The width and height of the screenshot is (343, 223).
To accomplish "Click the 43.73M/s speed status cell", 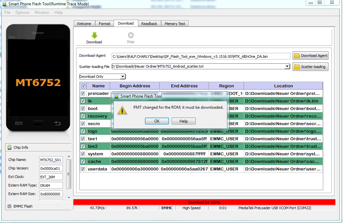I will [x=90, y=208].
